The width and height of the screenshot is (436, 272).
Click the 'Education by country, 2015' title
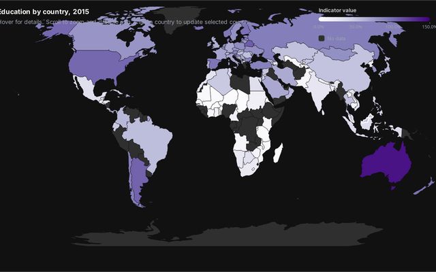coord(44,12)
